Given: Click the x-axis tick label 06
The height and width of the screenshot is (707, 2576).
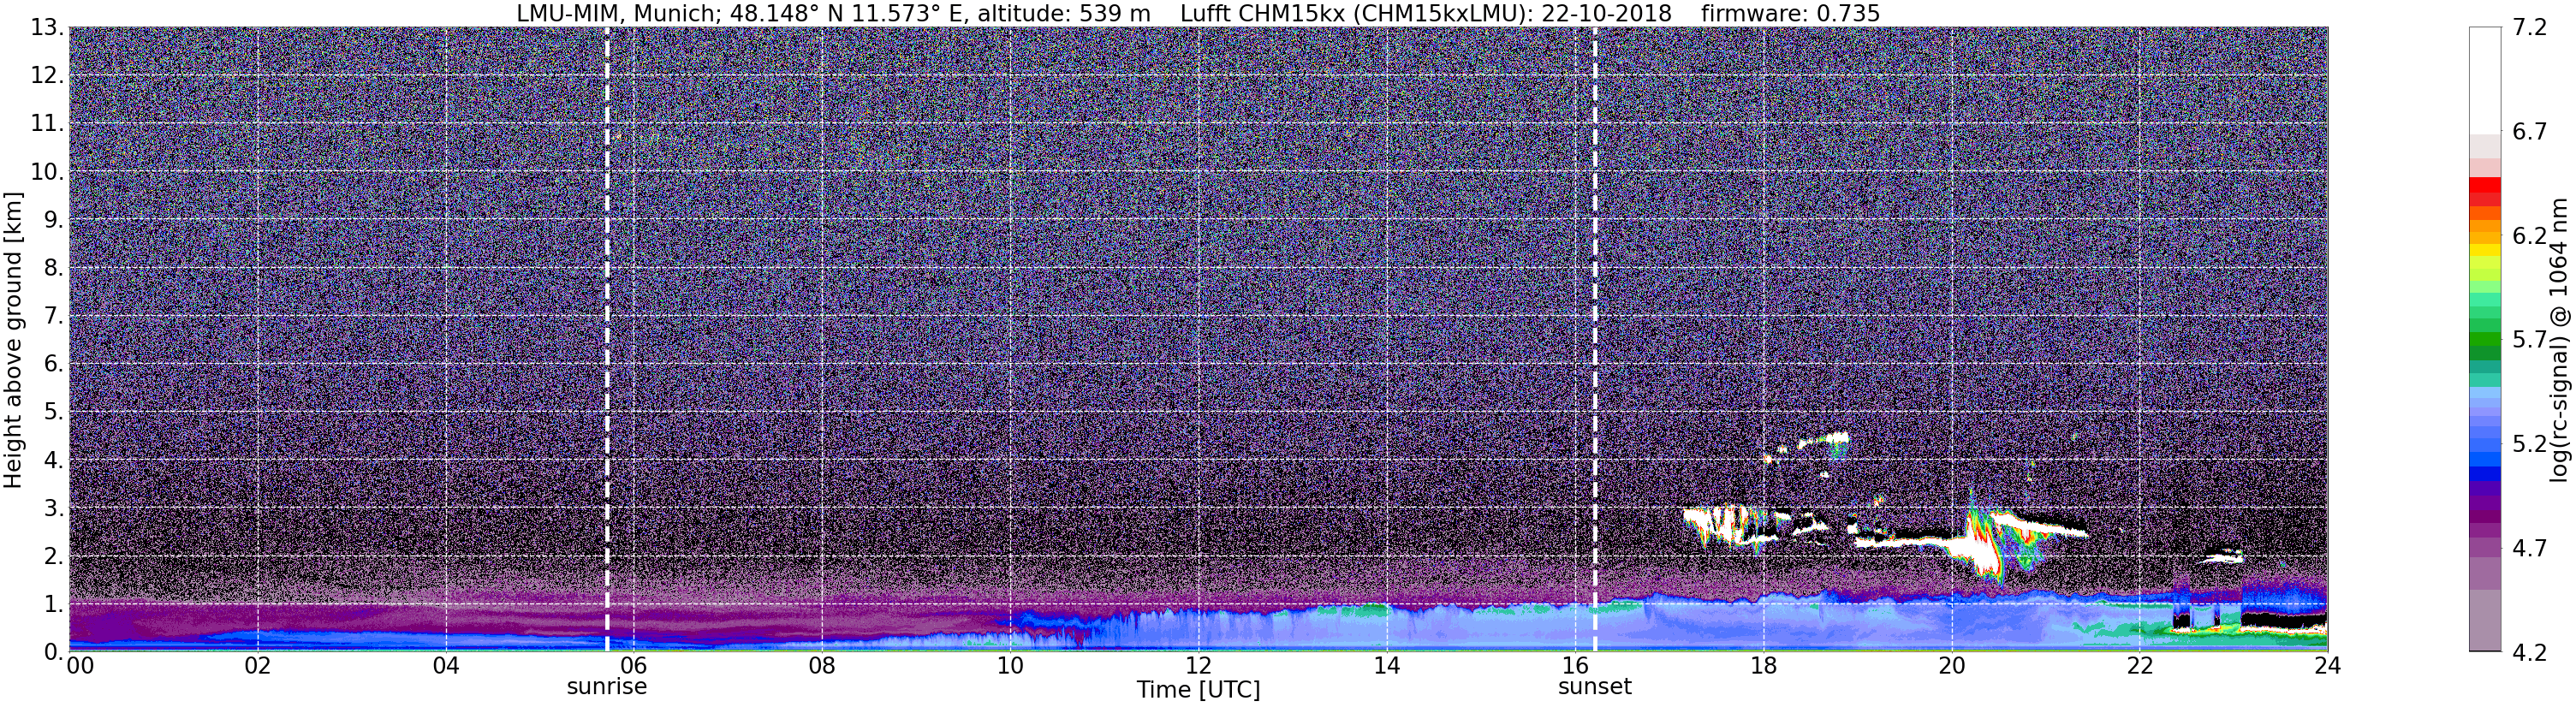Looking at the screenshot, I should pyautogui.click(x=634, y=666).
